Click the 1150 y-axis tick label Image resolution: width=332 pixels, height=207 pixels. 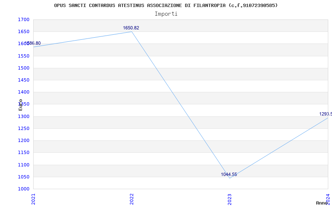pyautogui.click(x=24, y=152)
